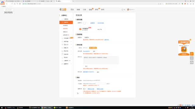
Task: Expand the sidebar group below the clock icon row
Action: (x=71, y=51)
